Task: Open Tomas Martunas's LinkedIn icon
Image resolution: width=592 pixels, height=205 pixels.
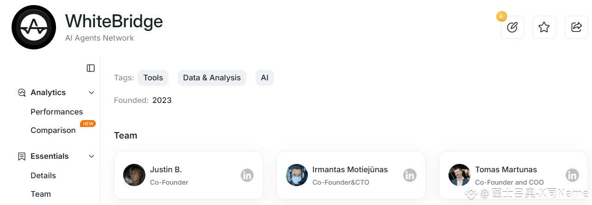Action: pyautogui.click(x=572, y=175)
